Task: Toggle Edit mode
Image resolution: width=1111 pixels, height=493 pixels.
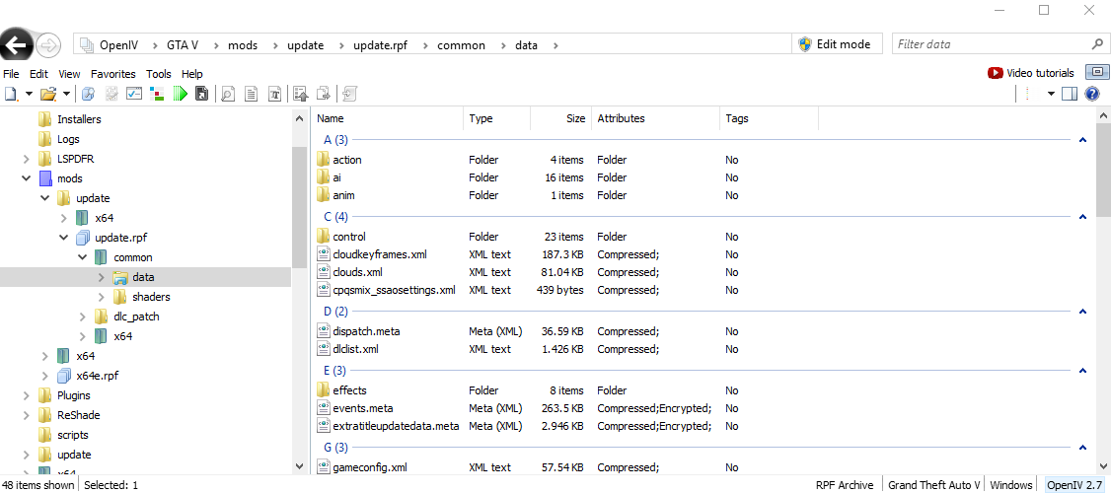Action: point(834,44)
